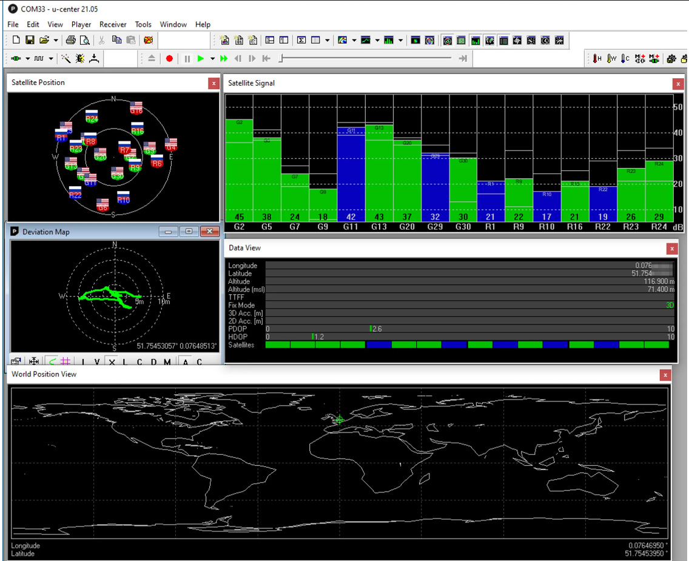Open the Receiver menu
Viewport: 689px width, 561px height.
113,24
